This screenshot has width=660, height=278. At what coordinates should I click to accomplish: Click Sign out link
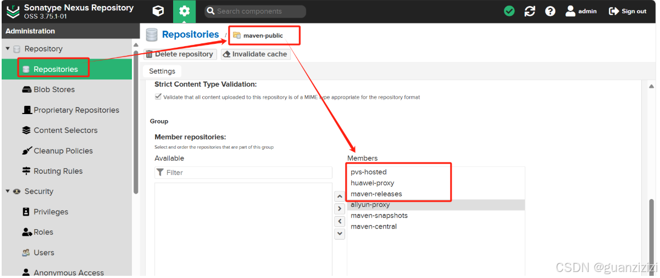[634, 11]
